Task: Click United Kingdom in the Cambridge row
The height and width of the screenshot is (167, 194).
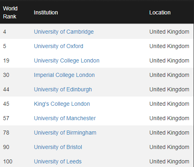Action: pos(169,32)
